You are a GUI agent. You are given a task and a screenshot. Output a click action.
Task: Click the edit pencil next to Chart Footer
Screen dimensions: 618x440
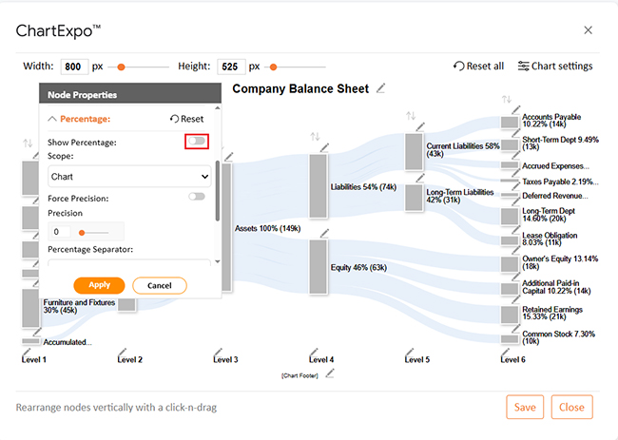tap(330, 373)
